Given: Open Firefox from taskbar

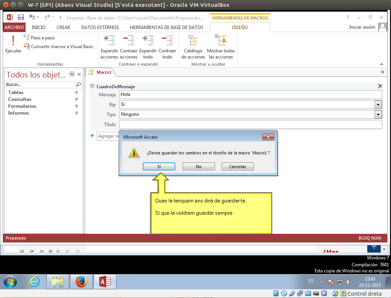Looking at the screenshot, I should (x=81, y=282).
